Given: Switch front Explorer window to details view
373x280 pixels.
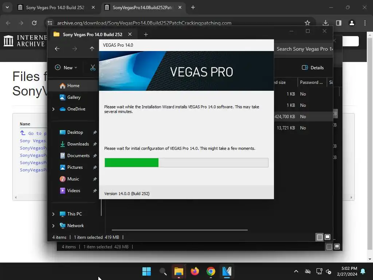Looking at the screenshot, I should click(319, 237).
